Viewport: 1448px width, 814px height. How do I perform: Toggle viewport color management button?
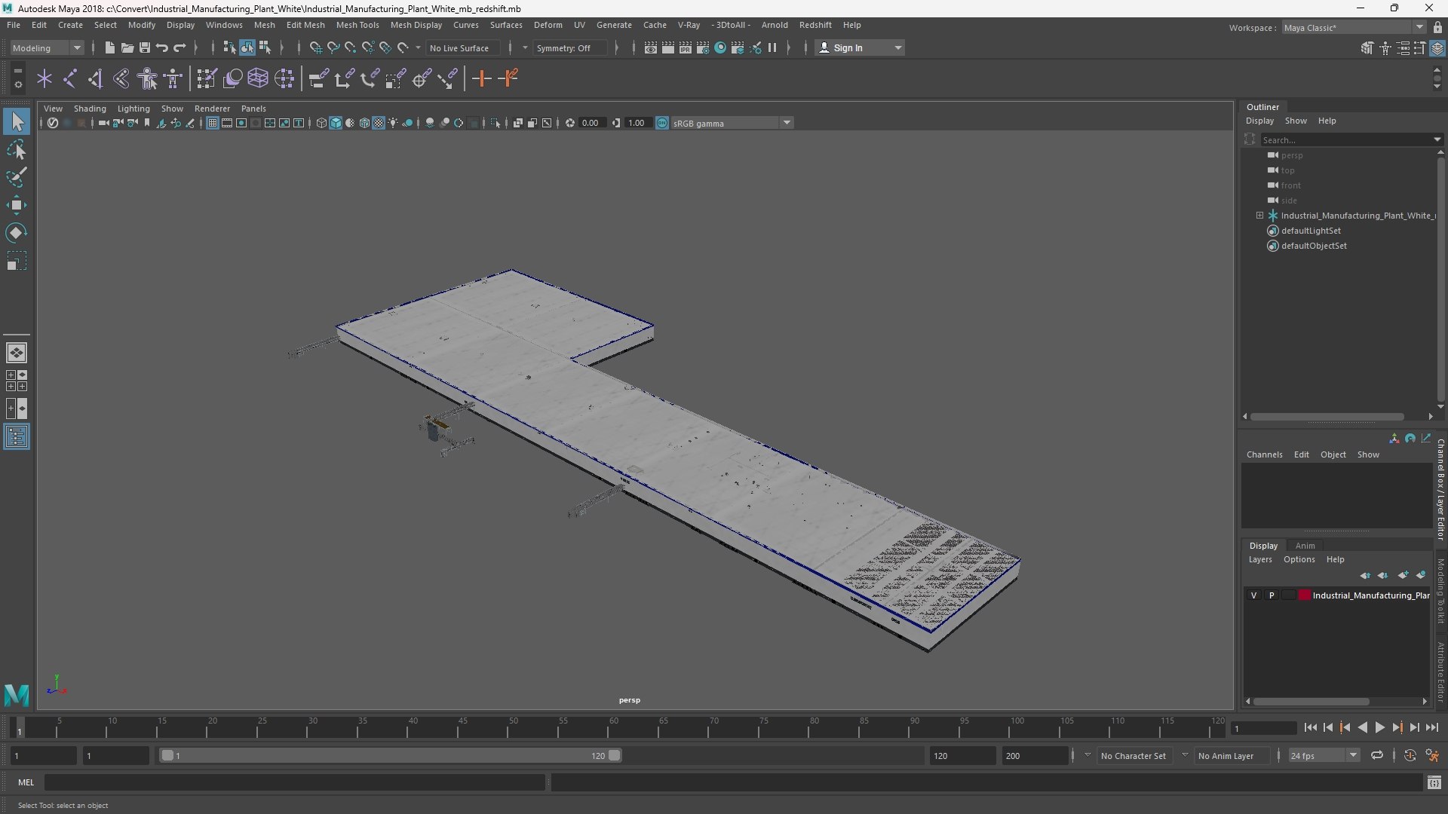662,123
